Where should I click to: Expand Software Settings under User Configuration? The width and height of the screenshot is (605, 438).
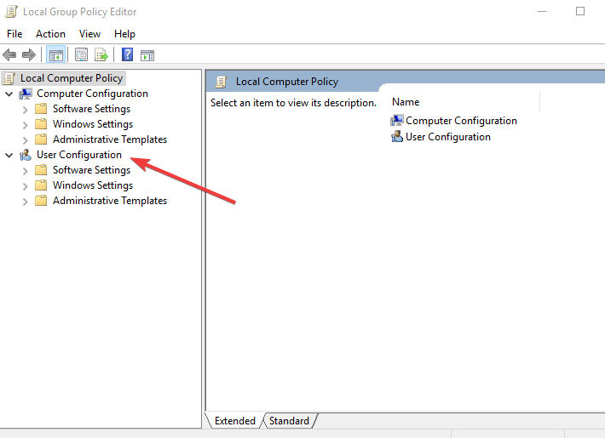pyautogui.click(x=25, y=171)
